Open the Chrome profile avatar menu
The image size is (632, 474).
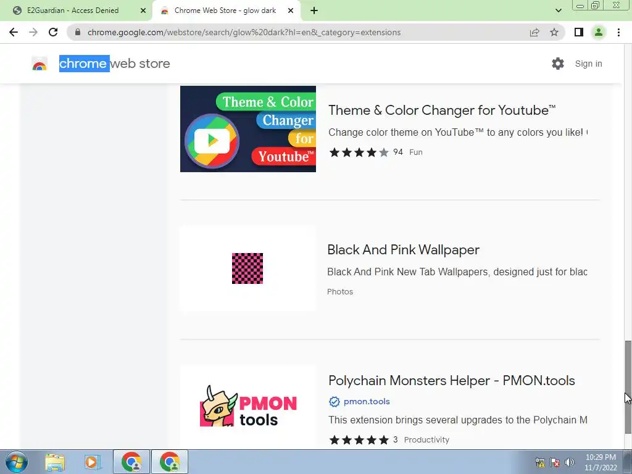(599, 32)
